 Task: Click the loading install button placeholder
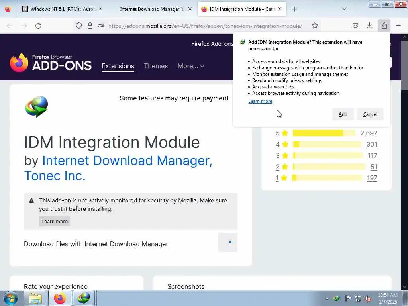tap(228, 243)
